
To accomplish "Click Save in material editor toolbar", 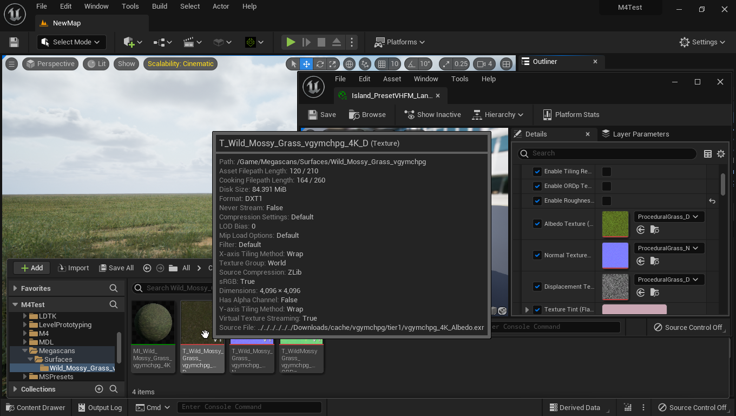I will 322,115.
